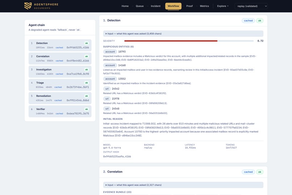Click the cached badge on Correlation card

point(248,172)
